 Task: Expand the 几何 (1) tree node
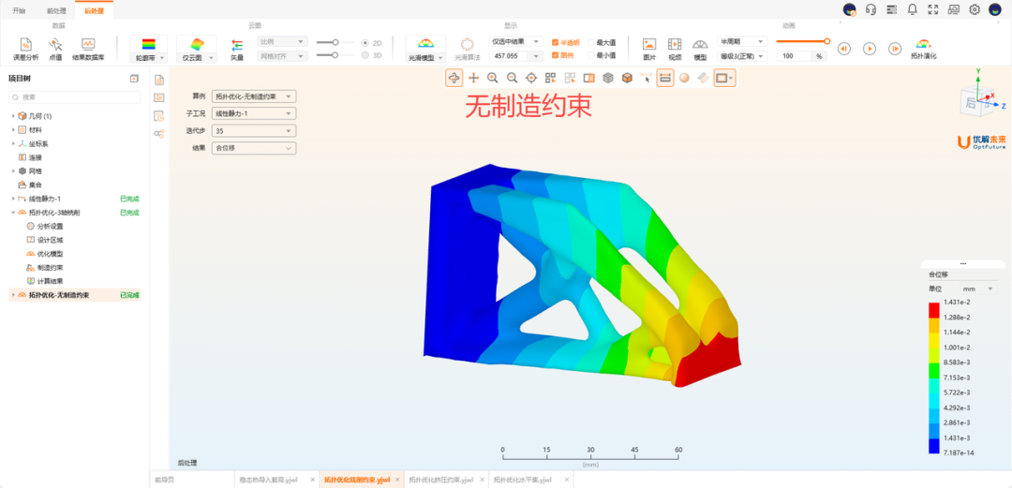click(x=13, y=116)
